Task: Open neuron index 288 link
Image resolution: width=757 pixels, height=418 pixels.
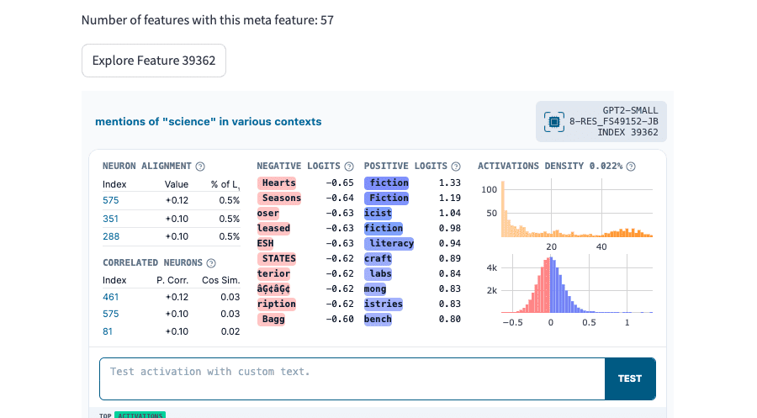Action: coord(110,236)
